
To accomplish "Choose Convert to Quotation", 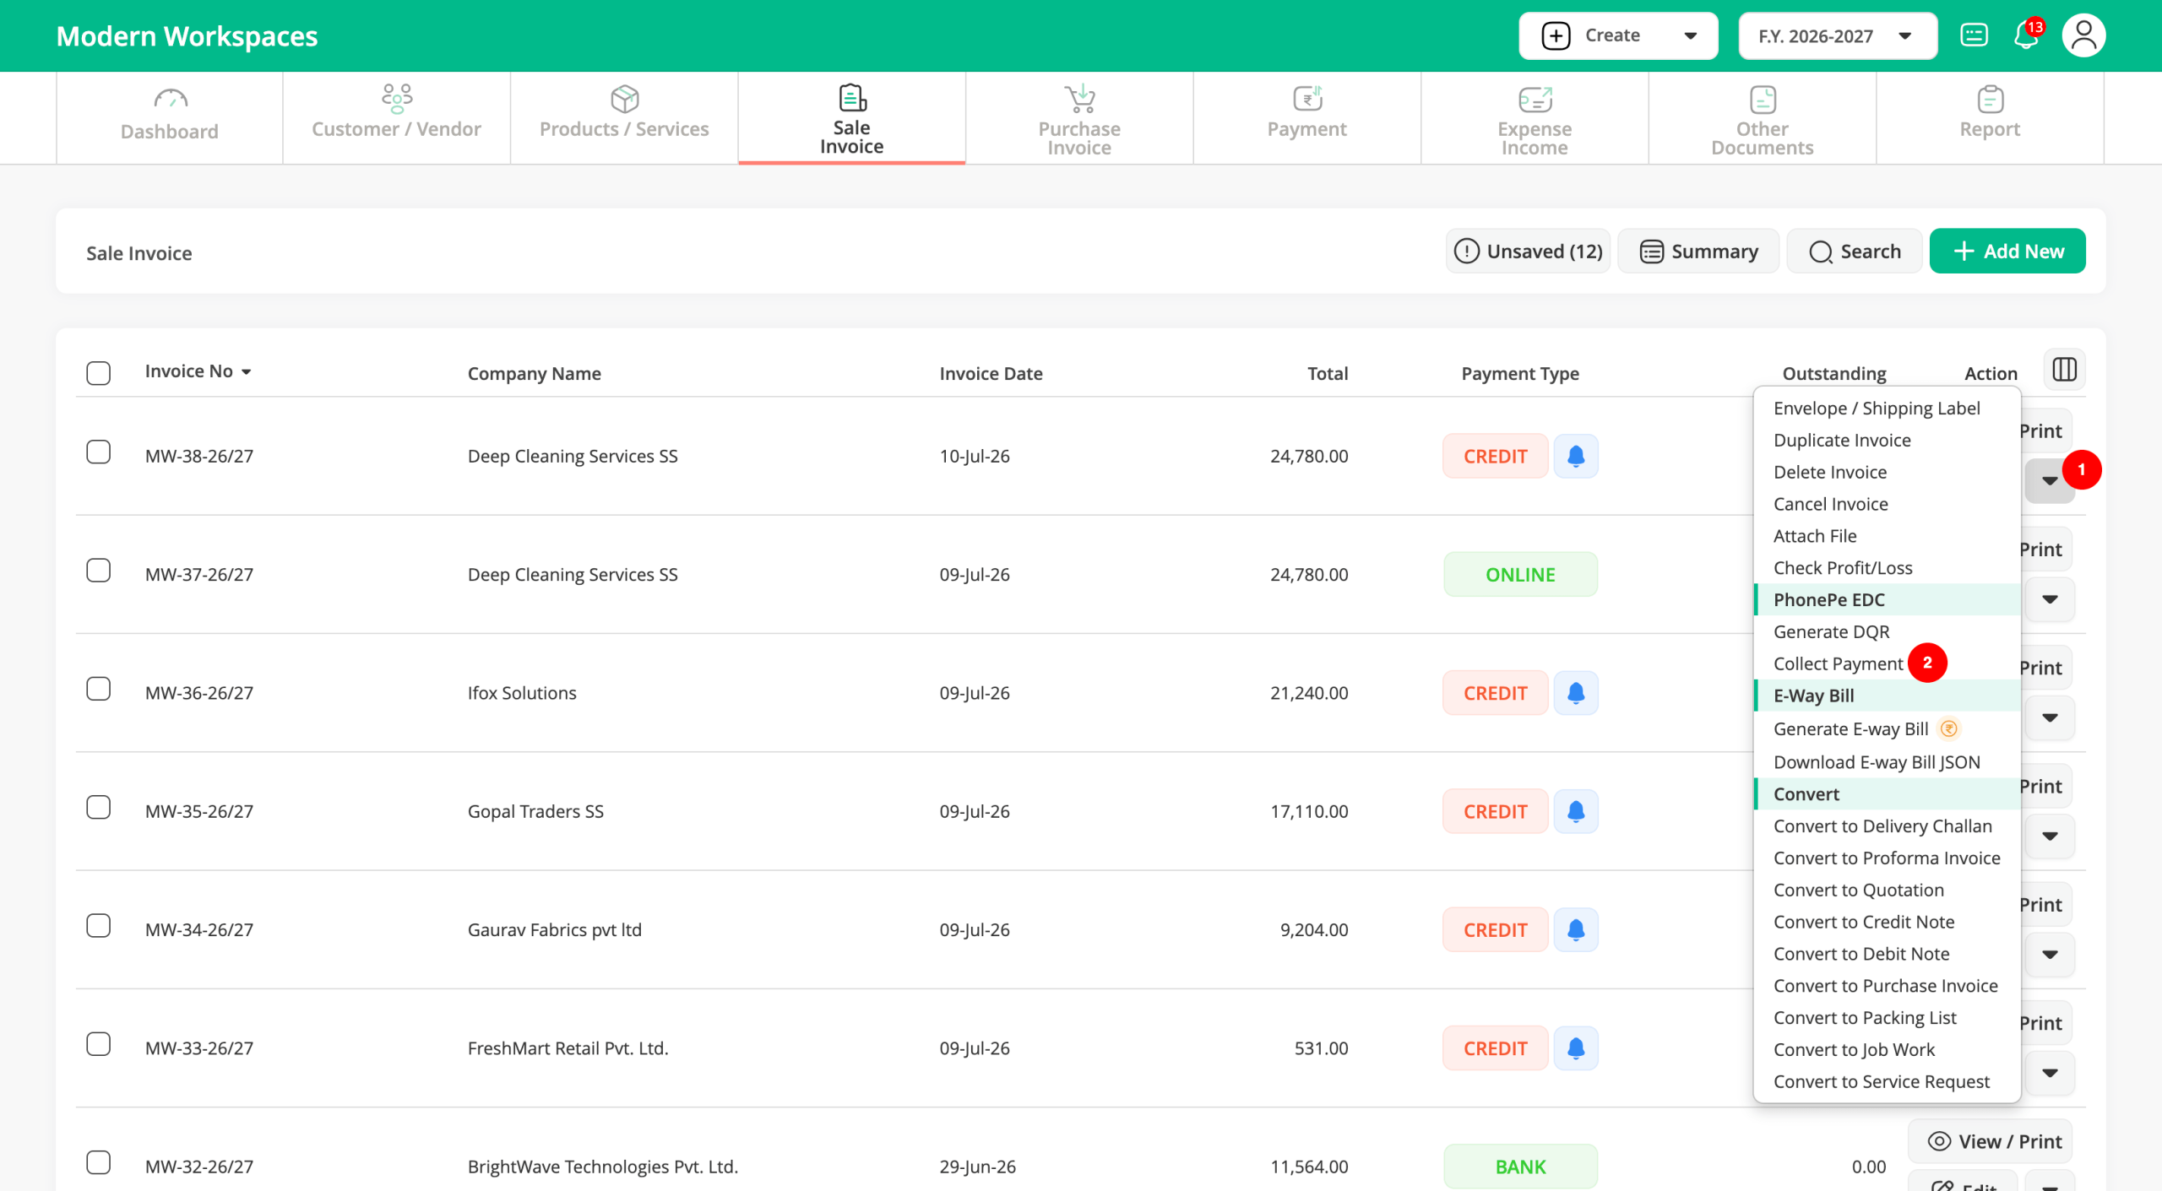I will [x=1887, y=890].
